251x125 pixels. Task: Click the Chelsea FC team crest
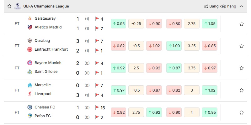point(30,107)
